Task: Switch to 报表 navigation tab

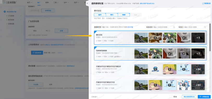Action: [47, 3]
